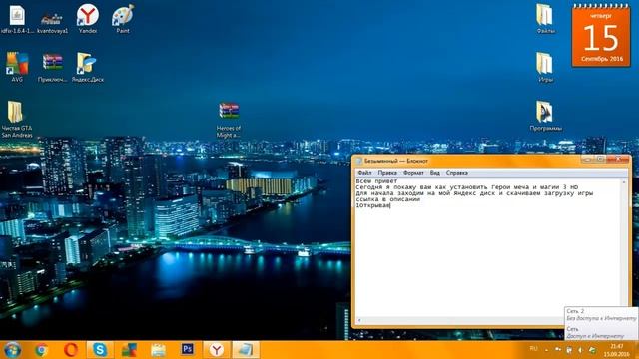The height and width of the screenshot is (359, 639).
Task: Select the Приключ... archive on the desktop
Action: [52, 67]
